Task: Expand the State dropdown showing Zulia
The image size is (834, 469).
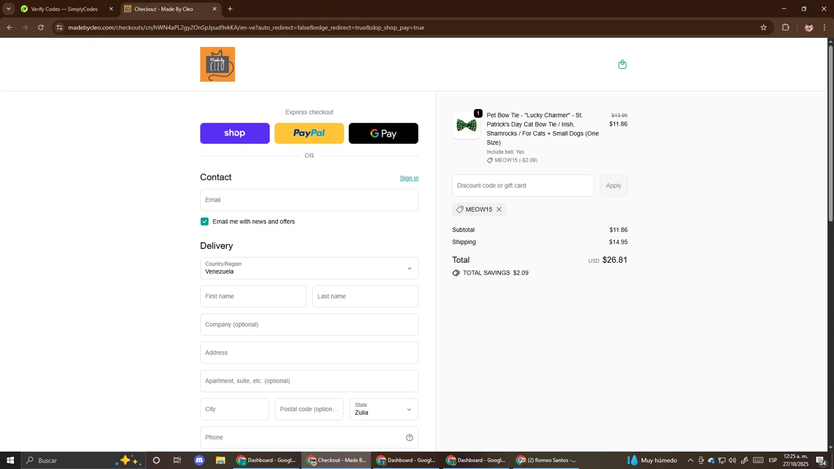Action: pos(384,410)
